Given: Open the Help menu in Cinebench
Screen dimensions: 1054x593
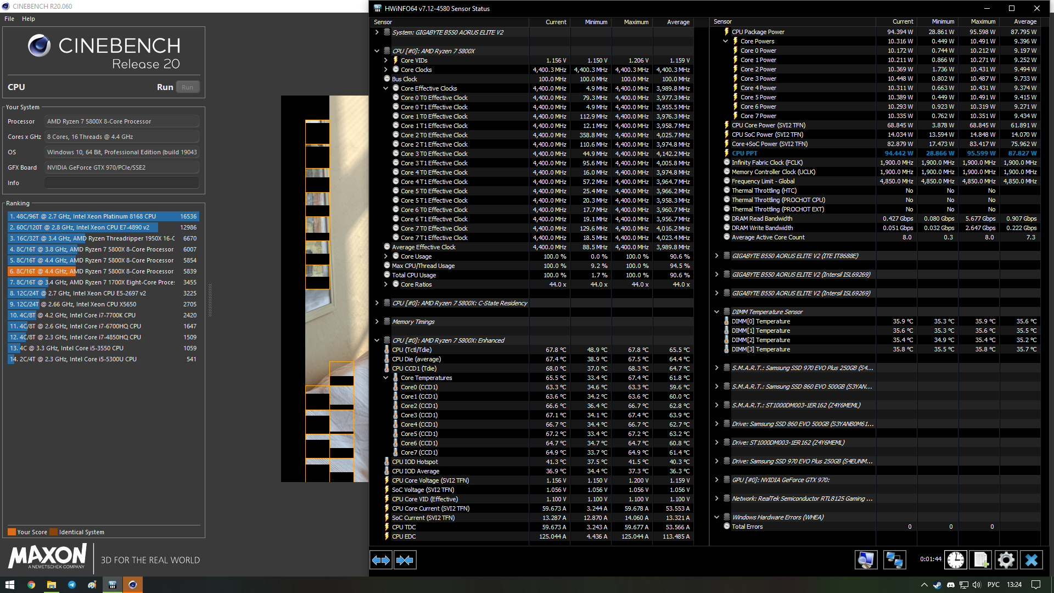Looking at the screenshot, I should coord(28,19).
